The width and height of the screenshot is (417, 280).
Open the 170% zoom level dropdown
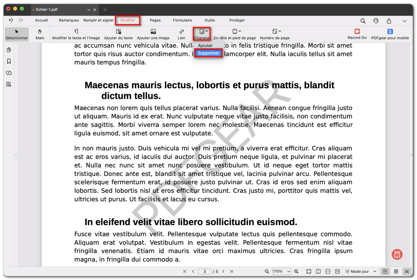pyautogui.click(x=281, y=271)
